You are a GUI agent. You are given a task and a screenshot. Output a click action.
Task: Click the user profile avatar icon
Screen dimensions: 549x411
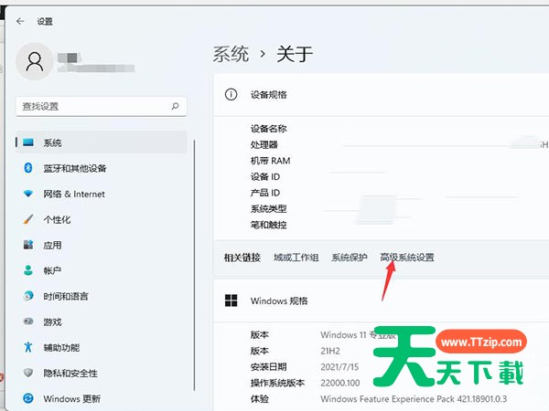coord(35,61)
